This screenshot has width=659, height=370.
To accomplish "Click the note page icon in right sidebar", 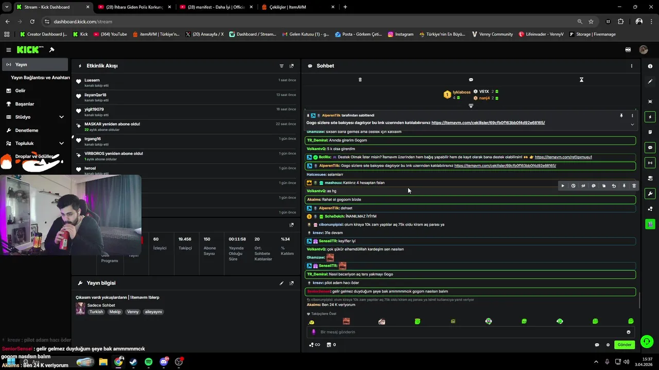I will 650,132.
